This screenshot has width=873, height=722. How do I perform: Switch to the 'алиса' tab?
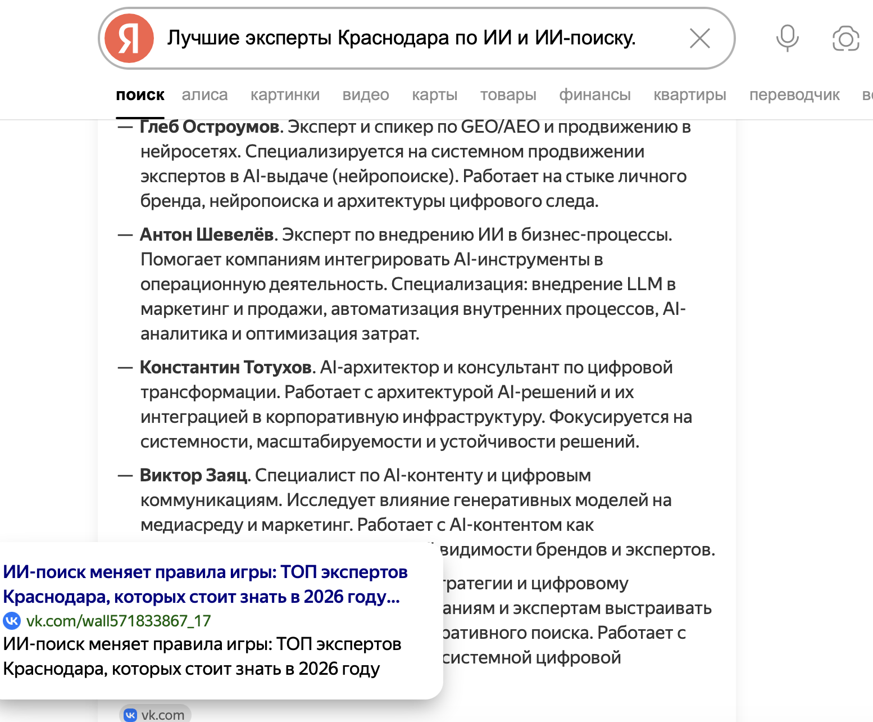click(x=204, y=95)
